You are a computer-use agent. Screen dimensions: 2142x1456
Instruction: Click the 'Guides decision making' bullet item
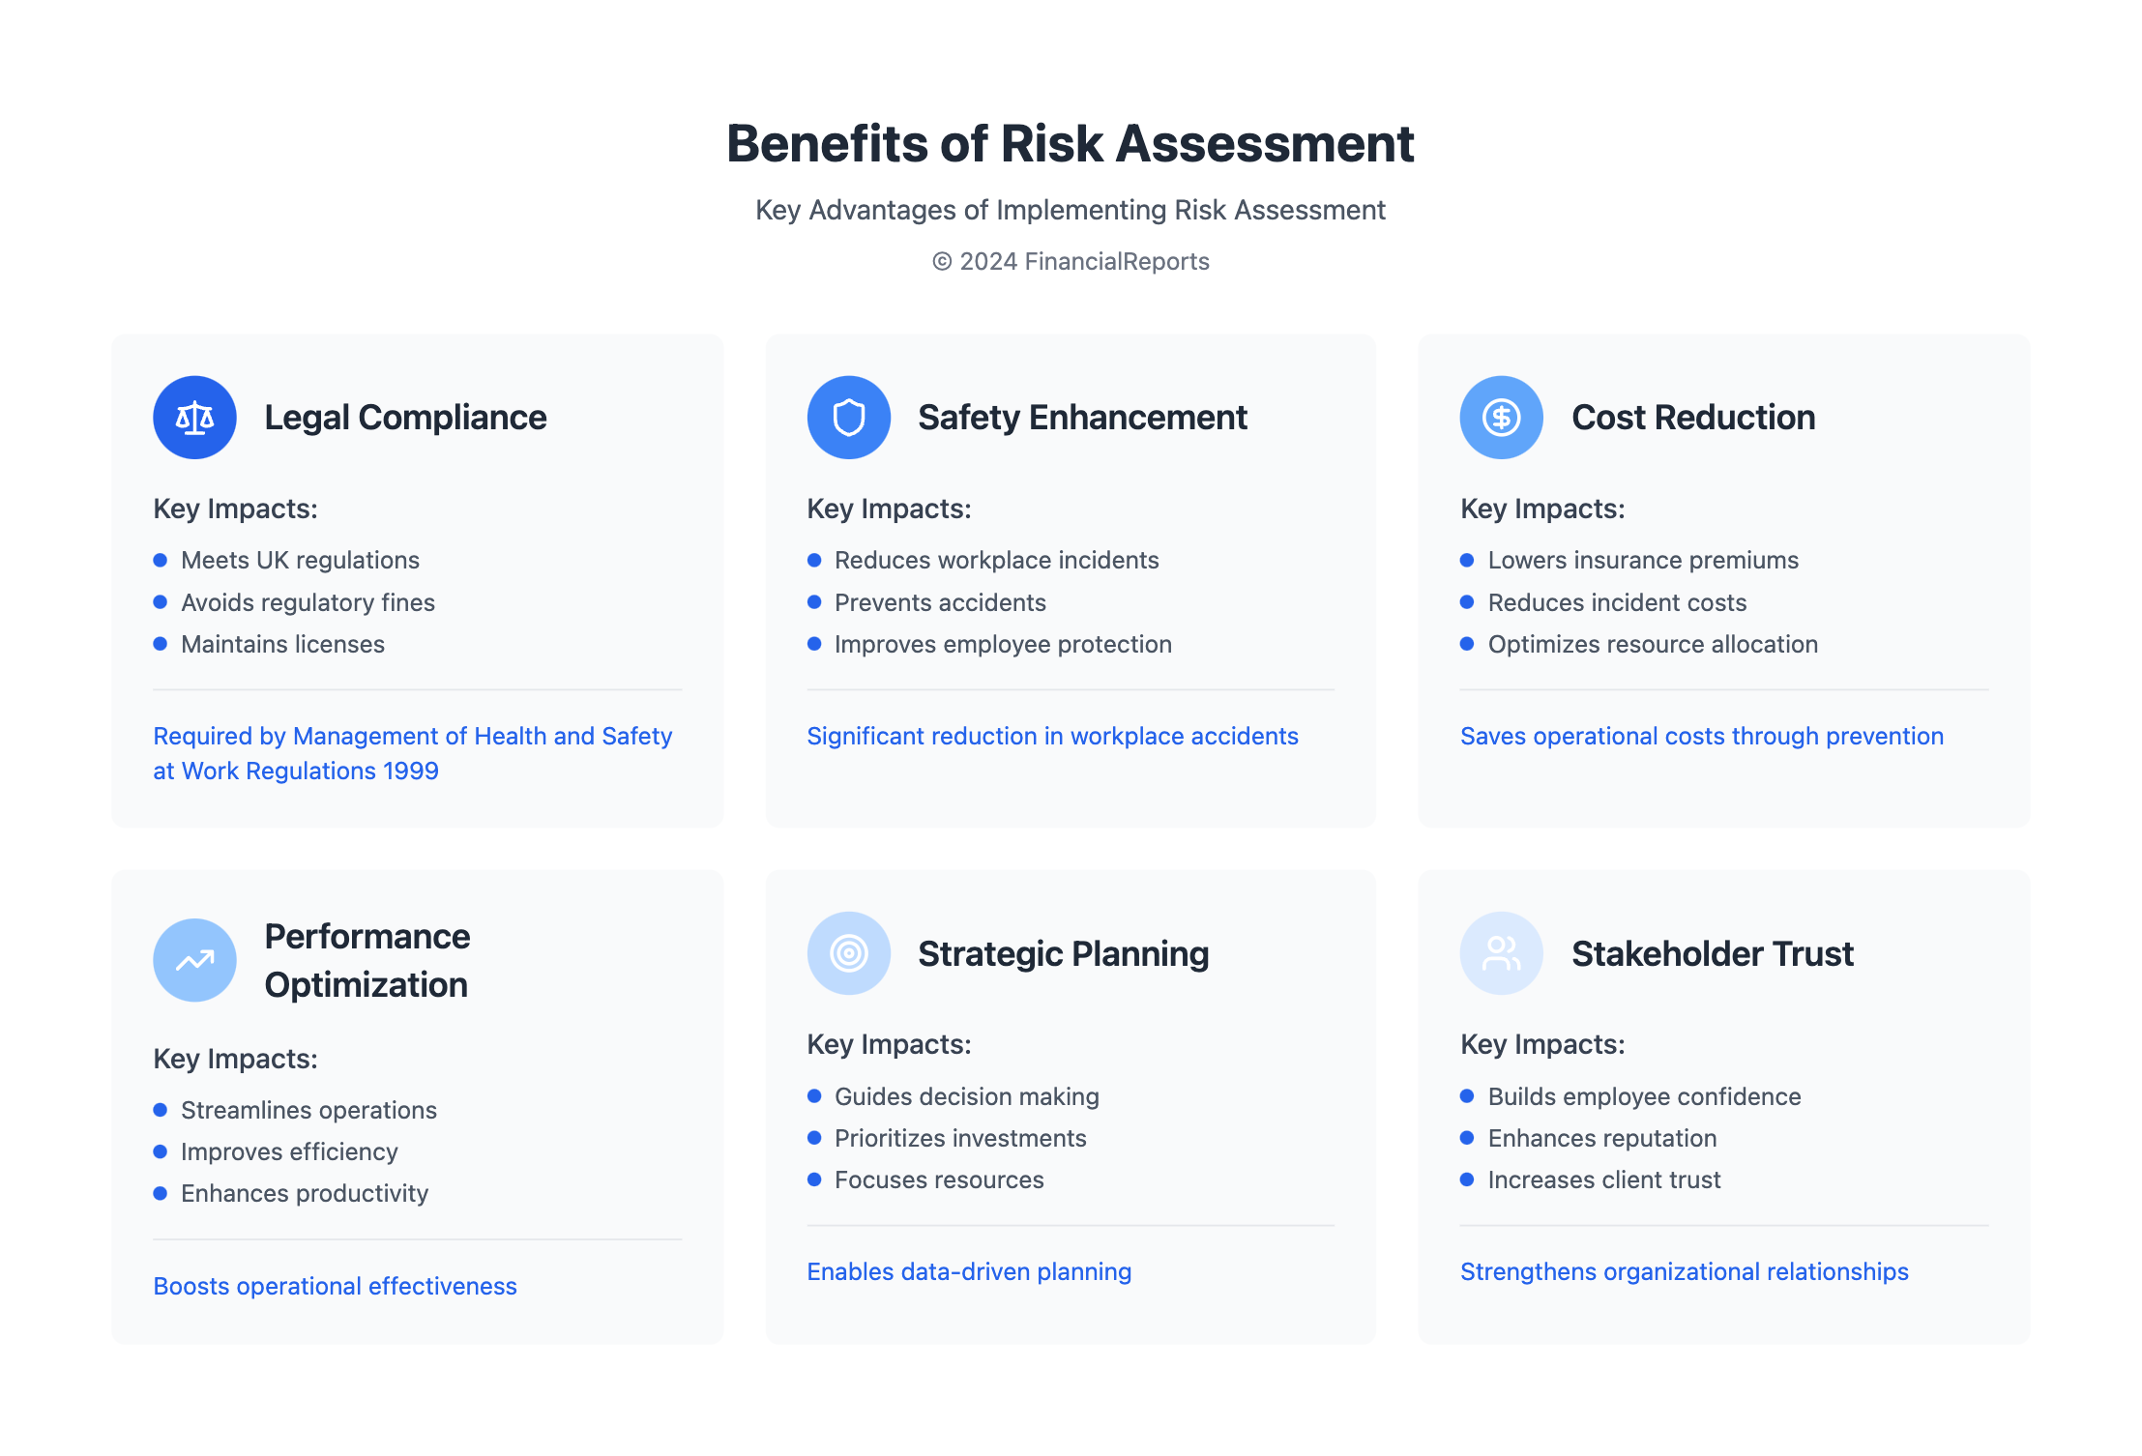pyautogui.click(x=966, y=1096)
